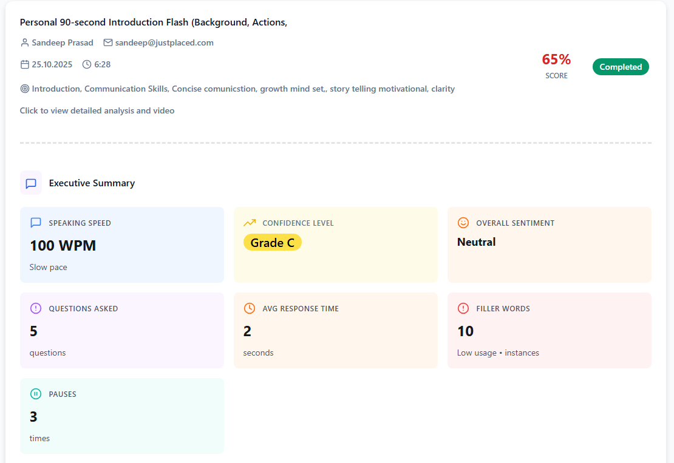Select the yellow Grade C badge
The image size is (674, 463).
[x=273, y=243]
